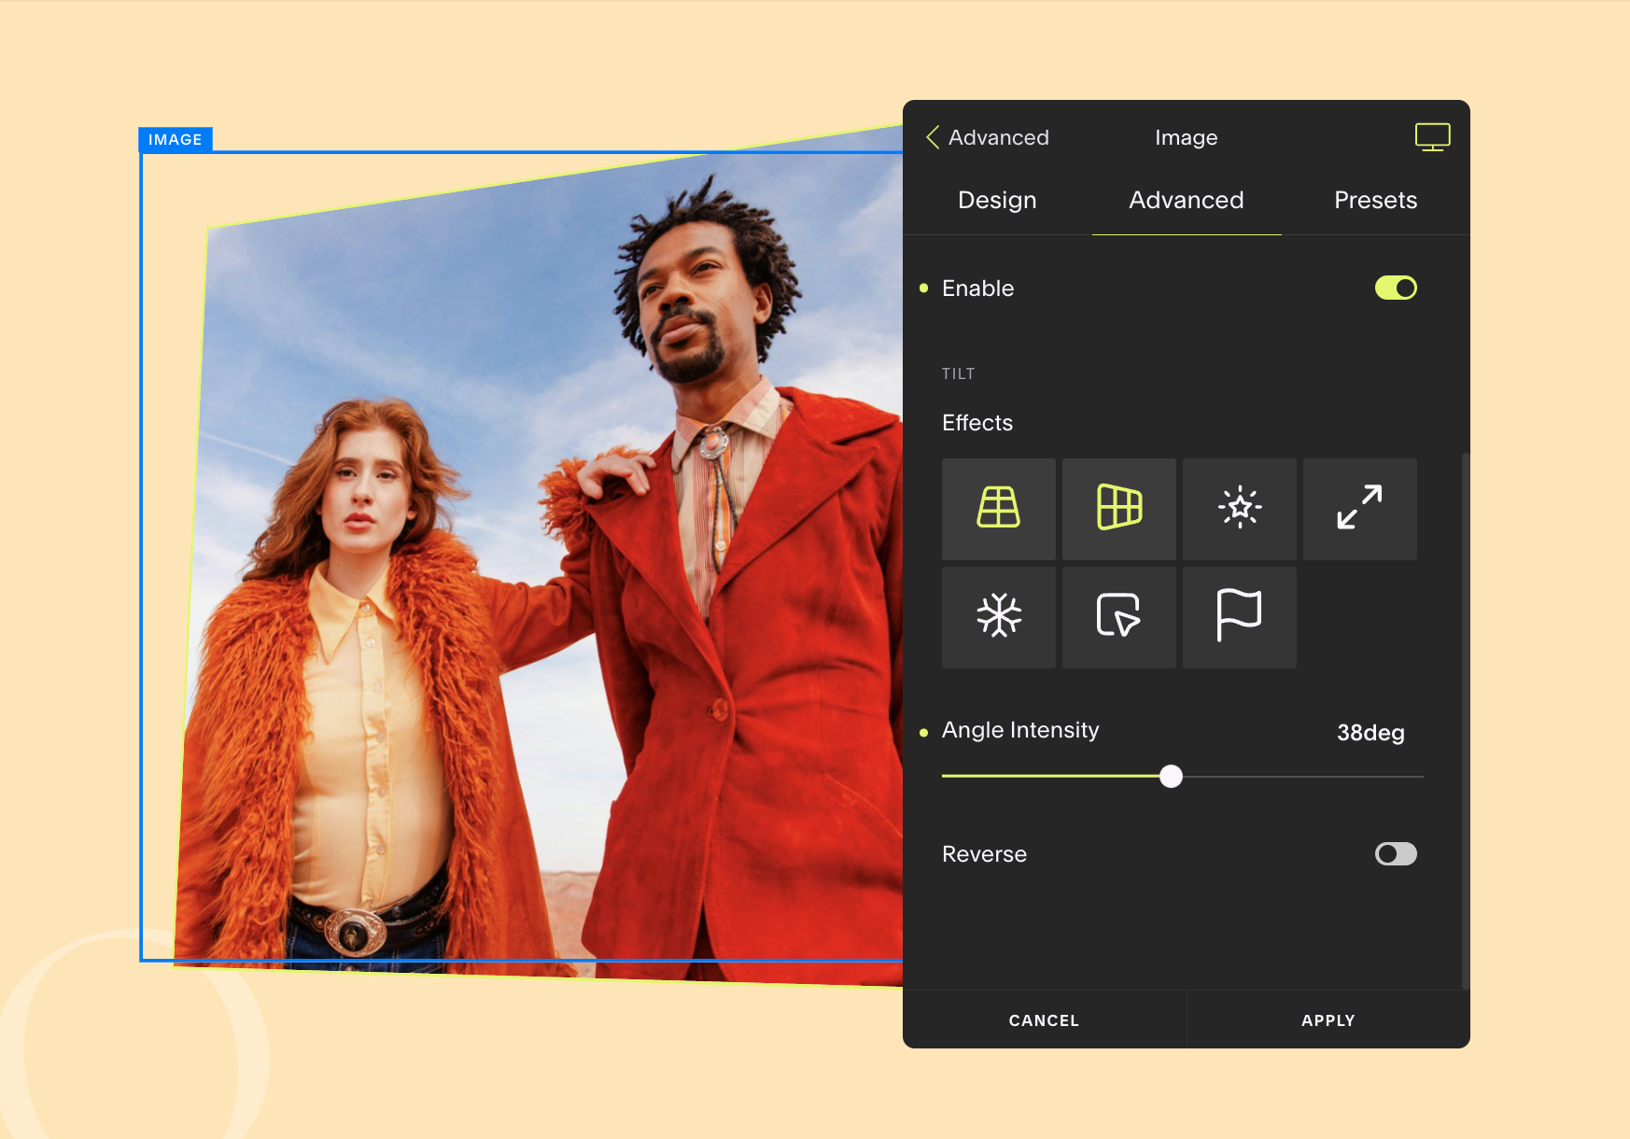The width and height of the screenshot is (1630, 1139).
Task: Select the snowflake effect icon
Action: coord(998,617)
